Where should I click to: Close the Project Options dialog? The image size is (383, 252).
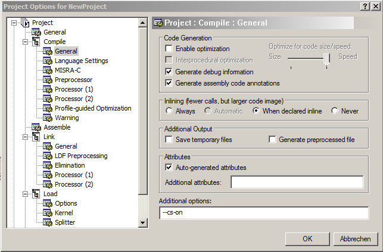click(x=375, y=7)
